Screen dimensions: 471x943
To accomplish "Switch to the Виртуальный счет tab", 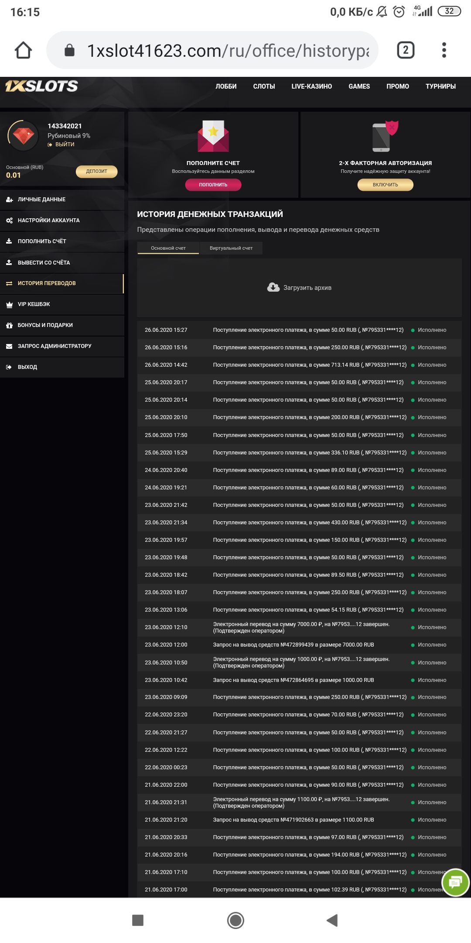I will point(231,248).
